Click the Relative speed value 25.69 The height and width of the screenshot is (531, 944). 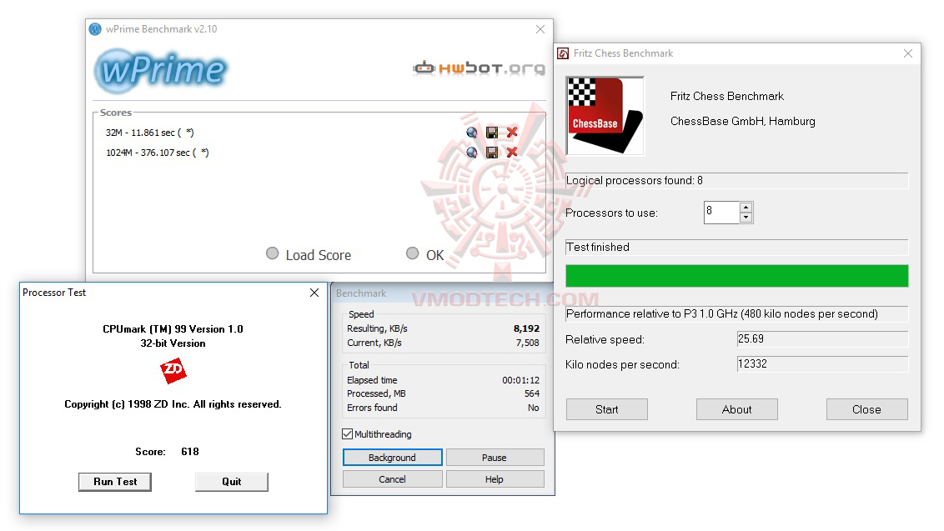pyautogui.click(x=822, y=339)
